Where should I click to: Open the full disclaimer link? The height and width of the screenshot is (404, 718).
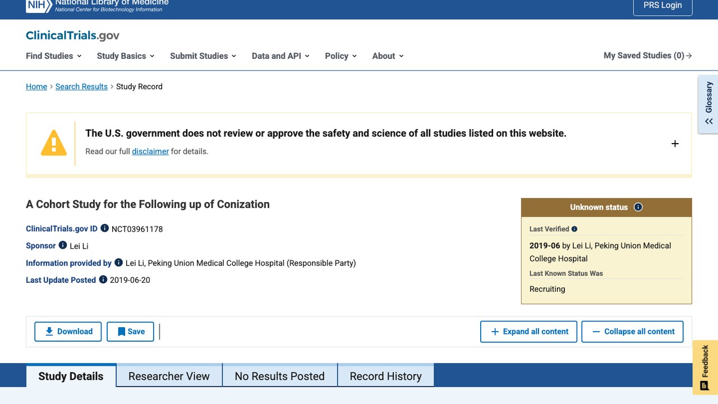pyautogui.click(x=150, y=151)
